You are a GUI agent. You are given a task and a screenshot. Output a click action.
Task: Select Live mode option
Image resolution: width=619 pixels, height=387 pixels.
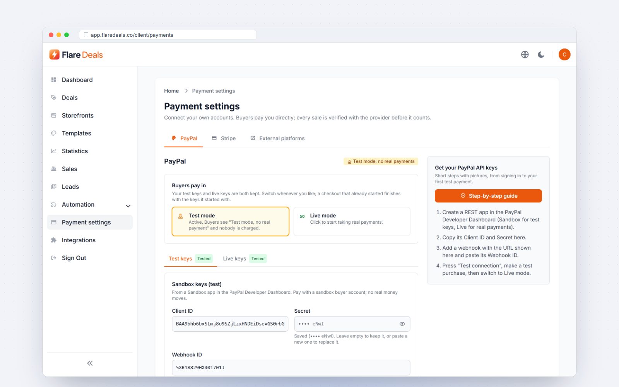(352, 221)
